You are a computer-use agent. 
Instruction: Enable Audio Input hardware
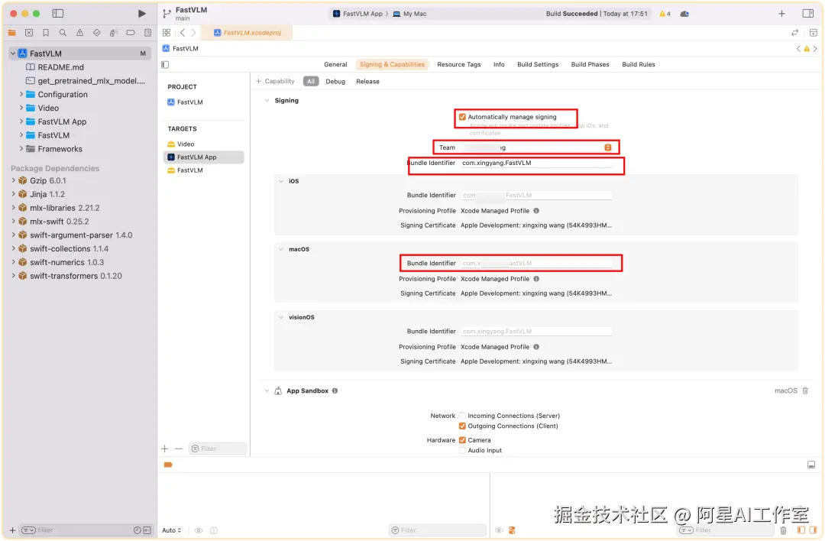[462, 451]
